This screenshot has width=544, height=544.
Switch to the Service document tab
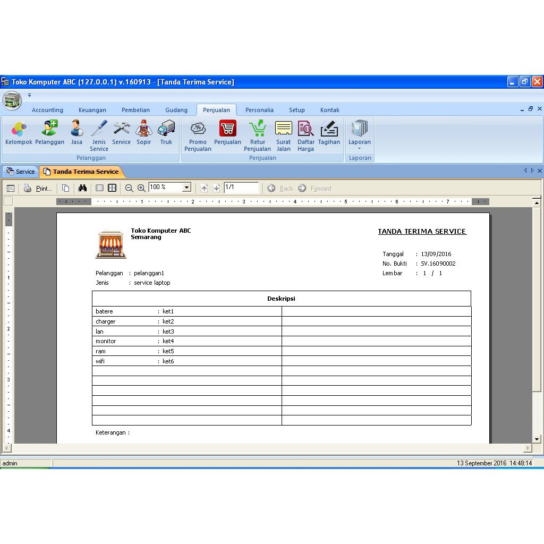click(x=21, y=172)
